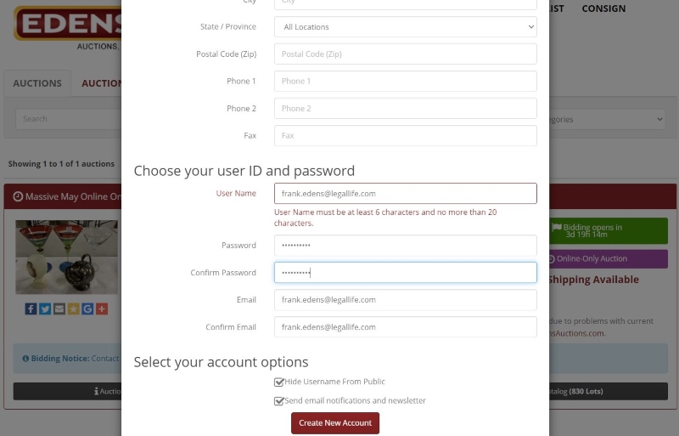The image size is (679, 436).
Task: Click the Online-Only Auction purple button
Action: [x=609, y=259]
